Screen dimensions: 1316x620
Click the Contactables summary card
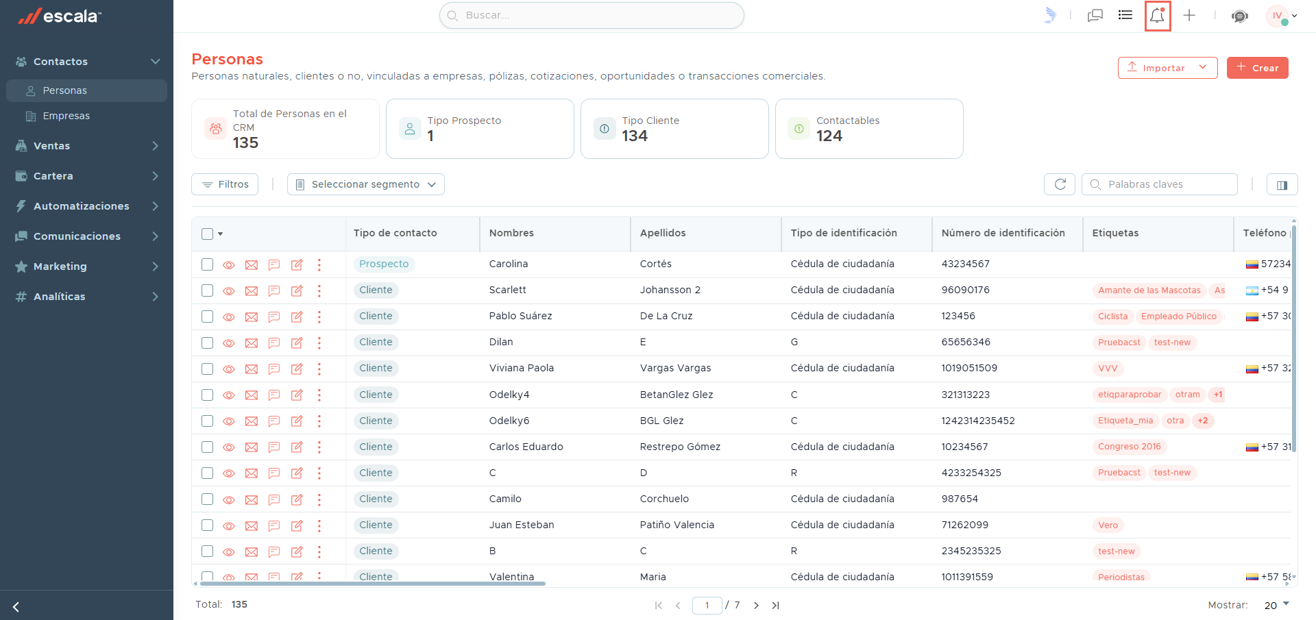pos(869,129)
